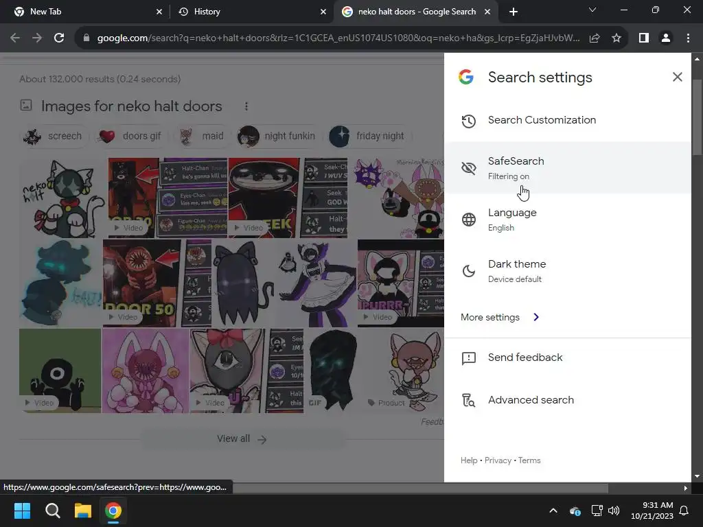This screenshot has width=703, height=527.
Task: Open taskbar clock showing 9:31 AM
Action: tap(652, 511)
